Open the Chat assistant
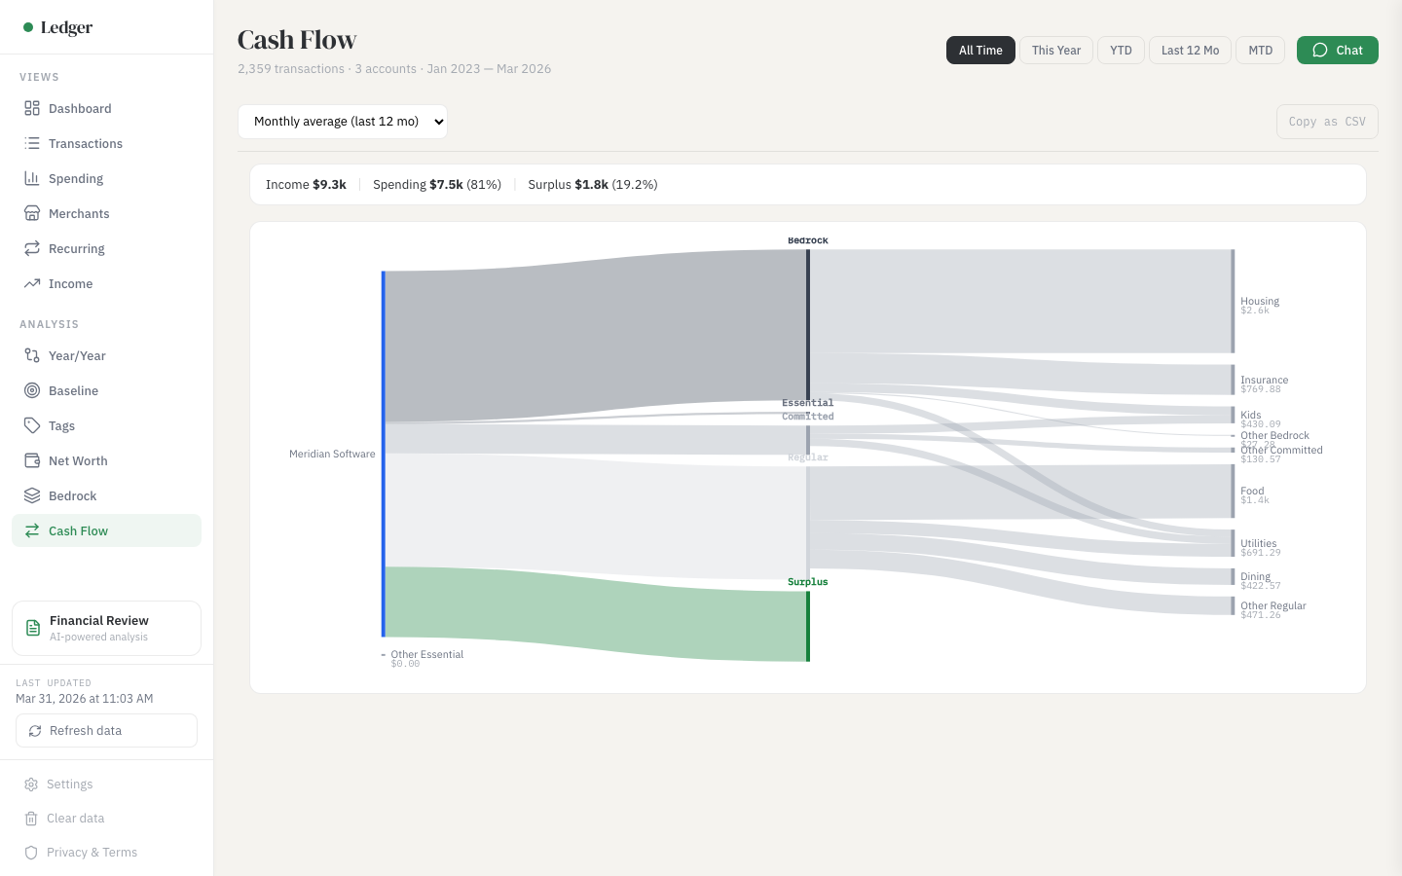 [1338, 50]
